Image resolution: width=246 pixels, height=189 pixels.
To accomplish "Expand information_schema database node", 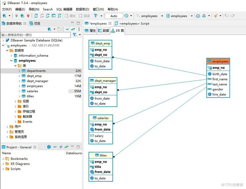I will click(x=11, y=56).
